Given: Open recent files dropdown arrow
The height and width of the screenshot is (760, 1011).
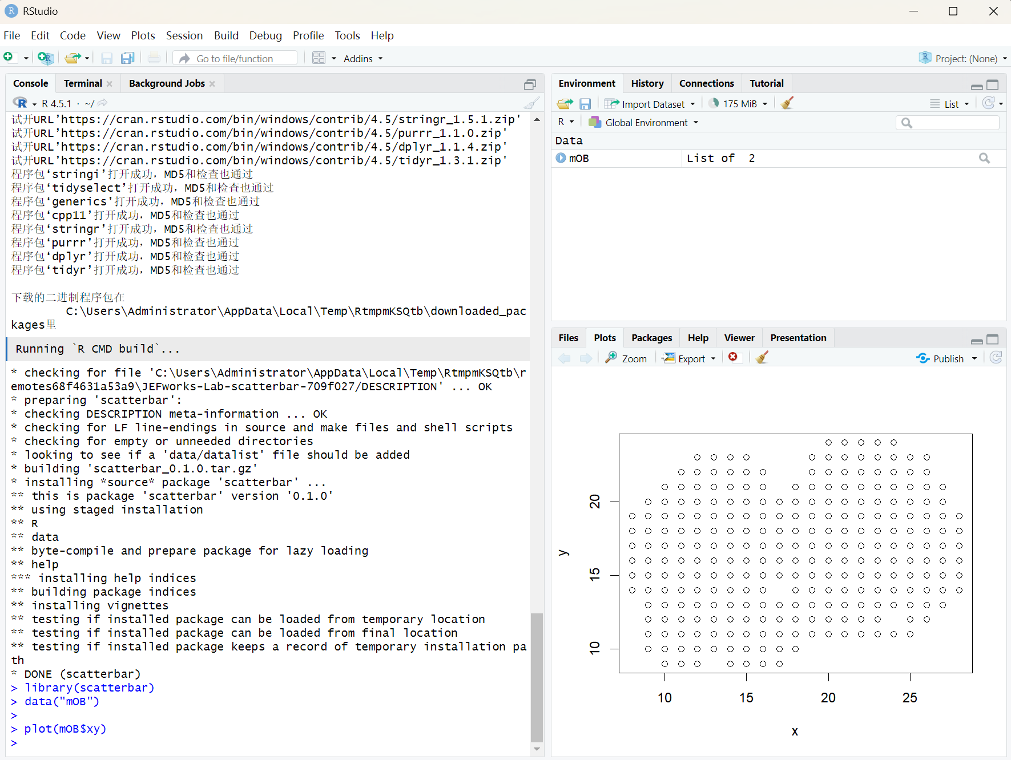Looking at the screenshot, I should pyautogui.click(x=87, y=58).
